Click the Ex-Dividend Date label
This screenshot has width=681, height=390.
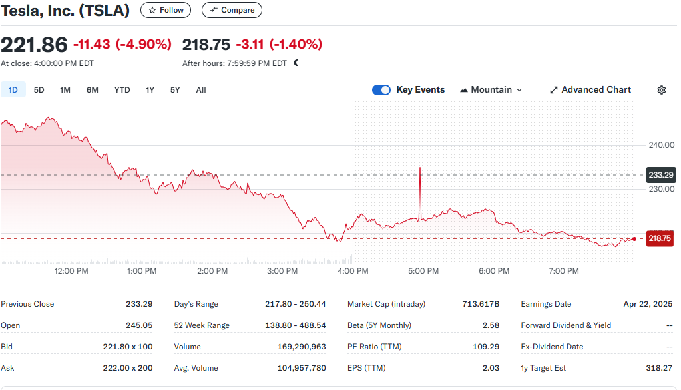[552, 347]
